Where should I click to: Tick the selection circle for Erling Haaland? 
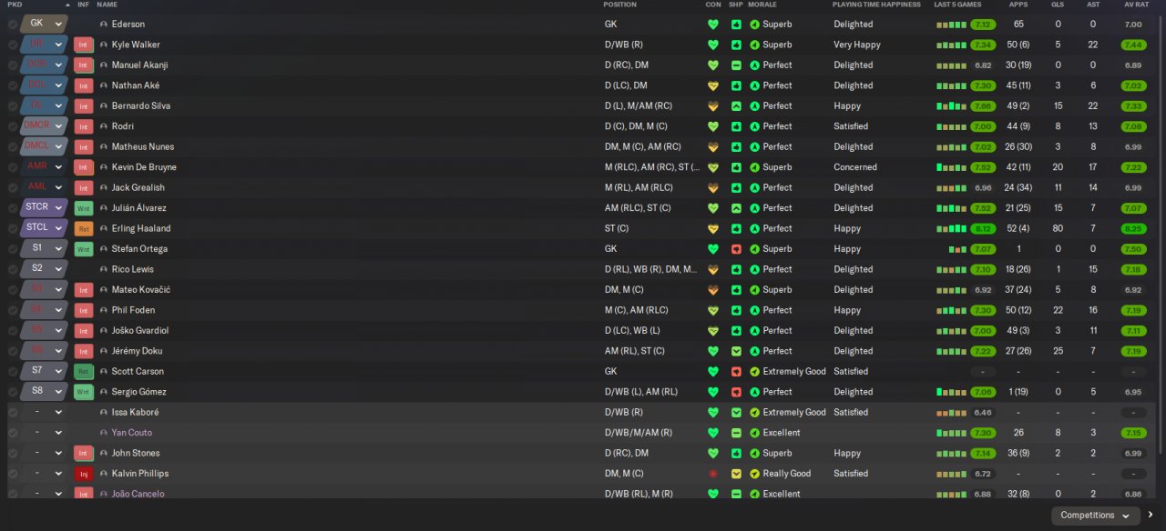pyautogui.click(x=13, y=228)
